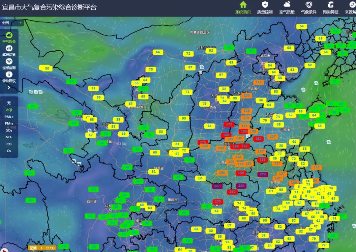Viewport: 356px width, 252px height.
Task: Open 管控建议 info icon in sidebar
Action: click(x=9, y=75)
